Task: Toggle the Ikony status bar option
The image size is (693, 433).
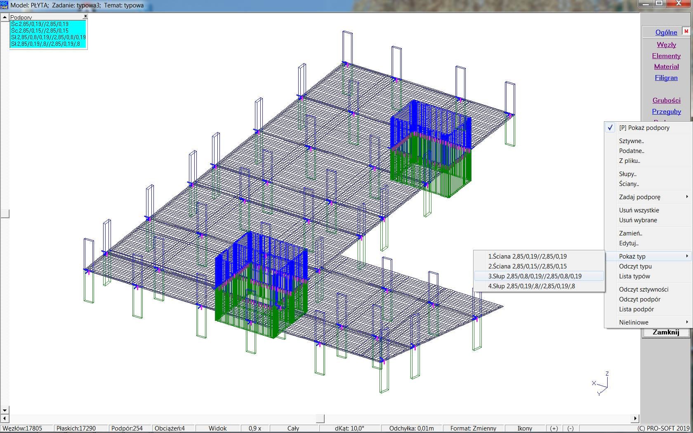Action: (525, 428)
